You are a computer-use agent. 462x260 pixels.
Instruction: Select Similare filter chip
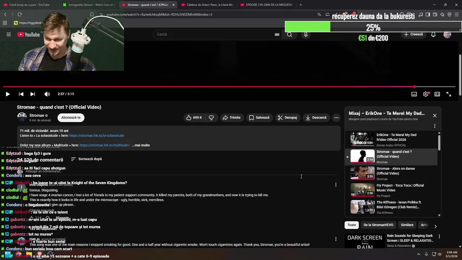pyautogui.click(x=407, y=225)
